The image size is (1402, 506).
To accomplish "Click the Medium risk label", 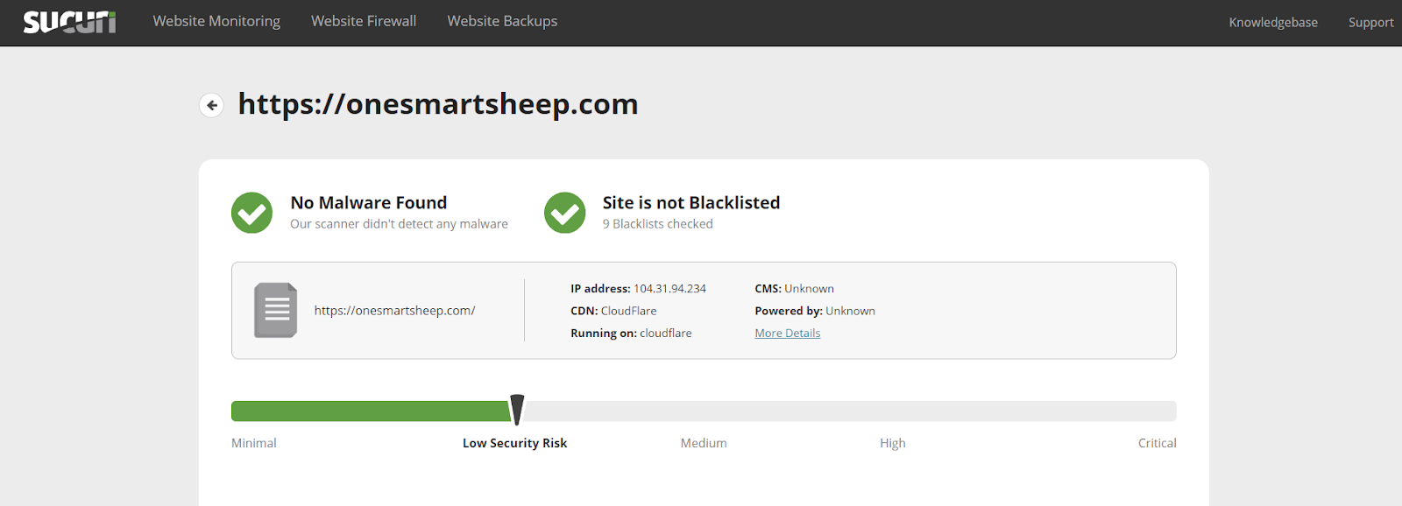I will 704,443.
